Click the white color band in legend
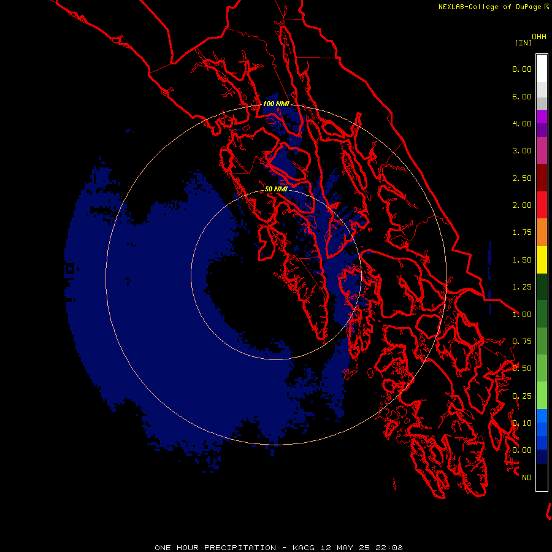The width and height of the screenshot is (552, 552). click(x=542, y=68)
